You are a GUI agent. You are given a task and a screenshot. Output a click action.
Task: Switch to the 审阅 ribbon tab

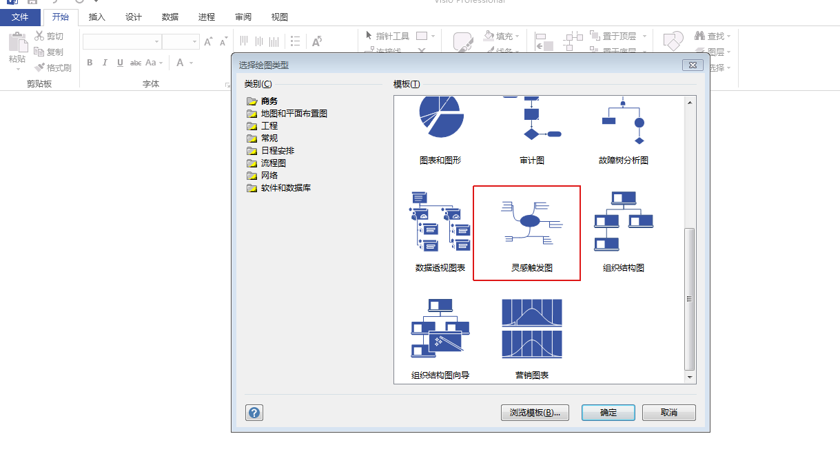[x=243, y=17]
